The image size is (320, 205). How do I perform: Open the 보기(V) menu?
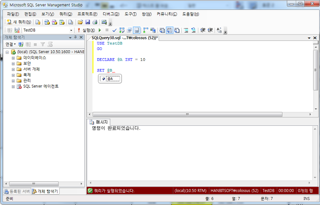click(48, 14)
